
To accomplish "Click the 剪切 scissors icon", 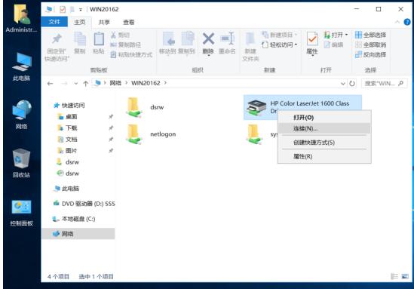I will pyautogui.click(x=113, y=35).
